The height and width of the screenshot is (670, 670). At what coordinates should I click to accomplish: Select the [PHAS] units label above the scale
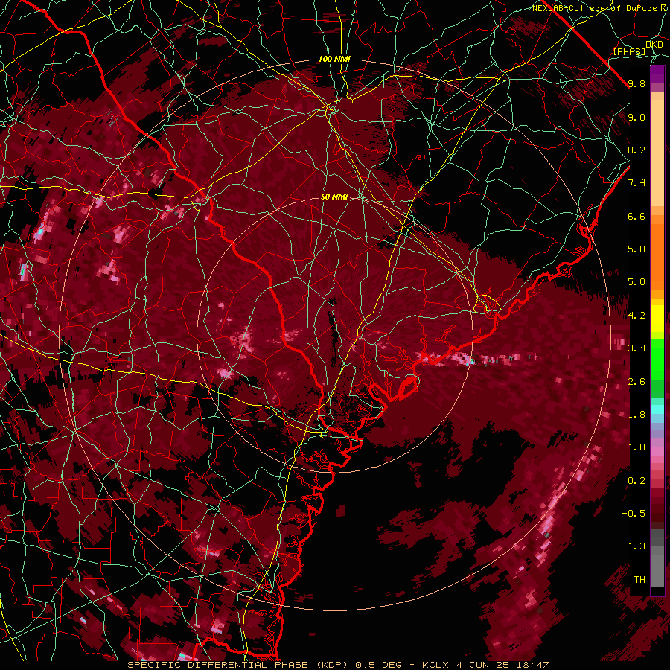629,51
